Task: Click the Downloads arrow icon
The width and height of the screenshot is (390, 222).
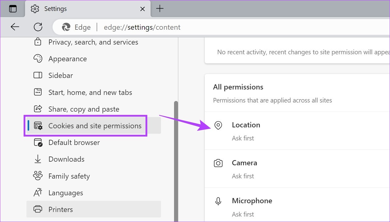Action: pyautogui.click(x=38, y=159)
